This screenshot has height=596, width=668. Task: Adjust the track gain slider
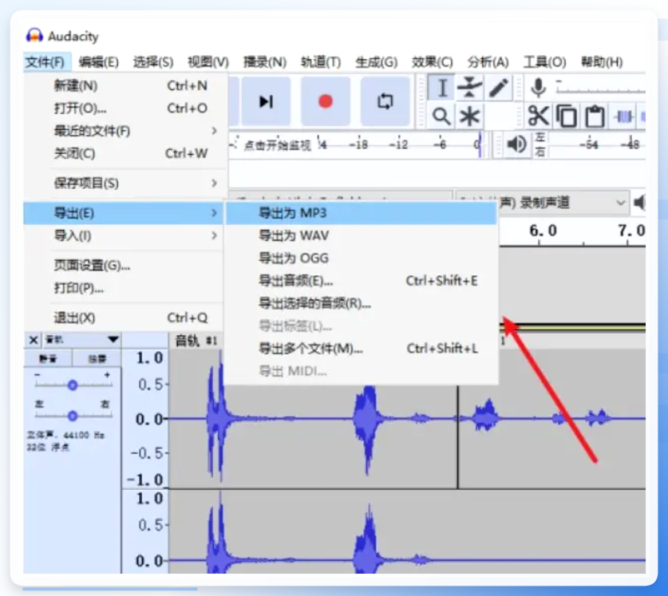tap(73, 385)
